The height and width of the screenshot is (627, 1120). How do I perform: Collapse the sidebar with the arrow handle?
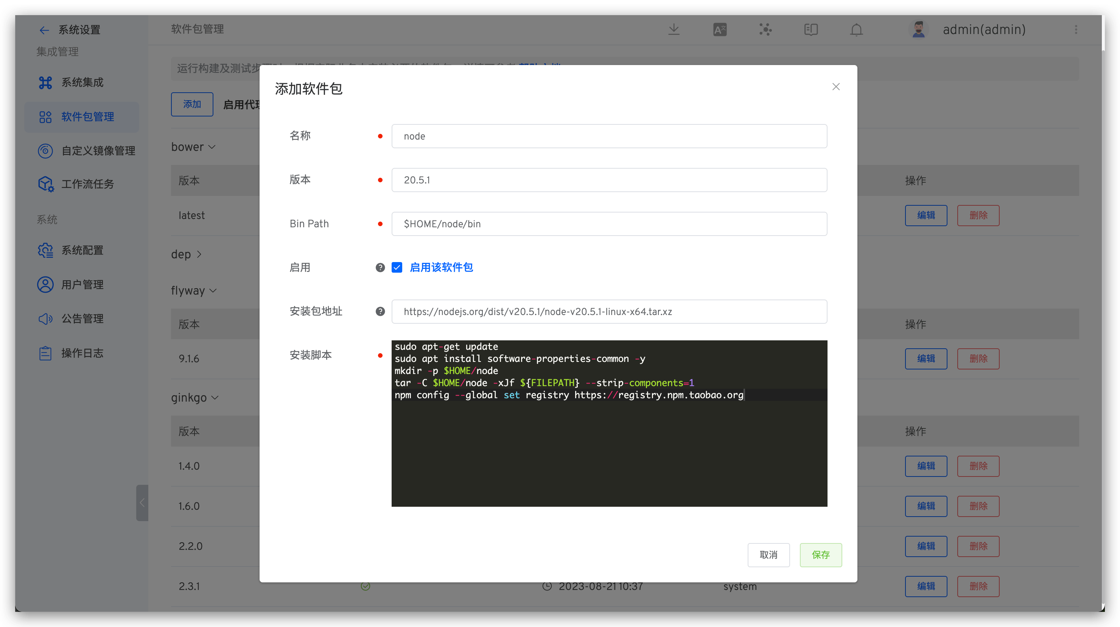click(x=142, y=503)
